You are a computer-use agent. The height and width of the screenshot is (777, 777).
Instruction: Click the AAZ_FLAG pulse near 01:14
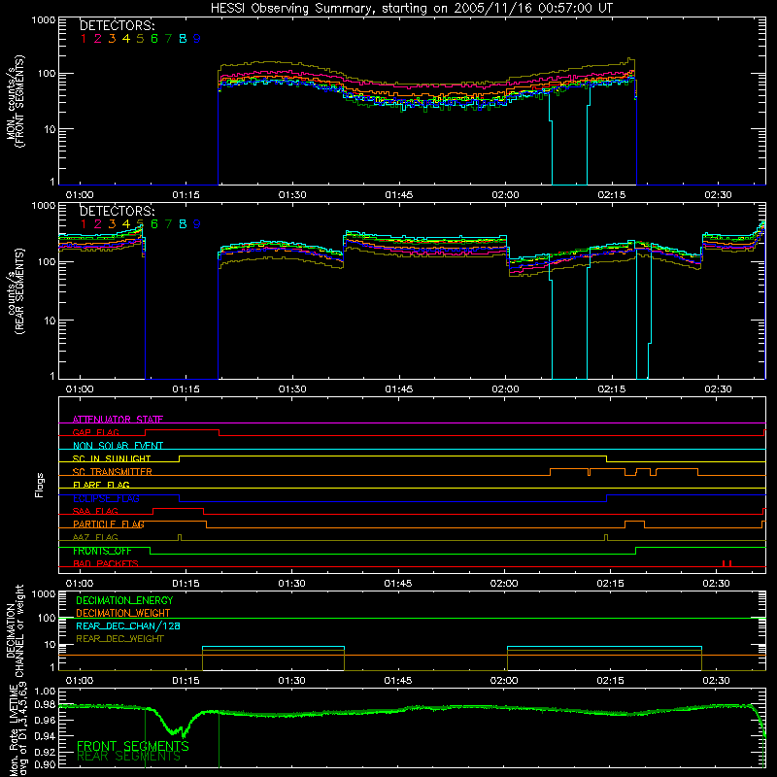[x=180, y=538]
